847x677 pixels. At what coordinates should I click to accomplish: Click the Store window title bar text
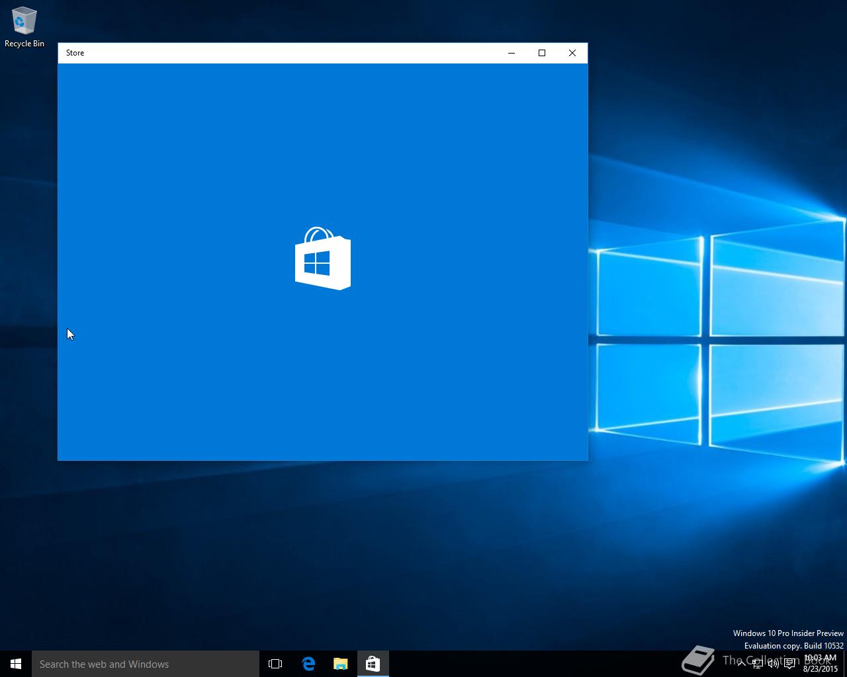click(x=75, y=53)
